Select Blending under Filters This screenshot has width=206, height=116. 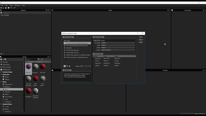(7, 87)
